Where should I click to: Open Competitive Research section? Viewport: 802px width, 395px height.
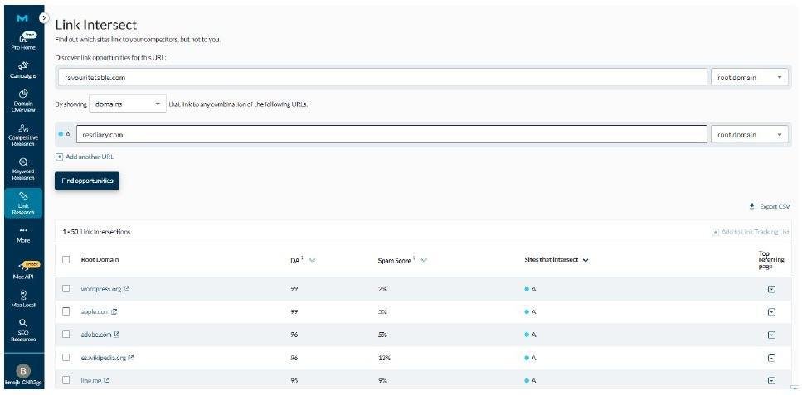pyautogui.click(x=23, y=135)
